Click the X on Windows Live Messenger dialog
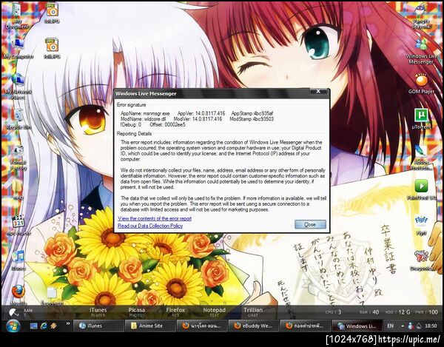This screenshot has width=444, height=347. click(318, 92)
